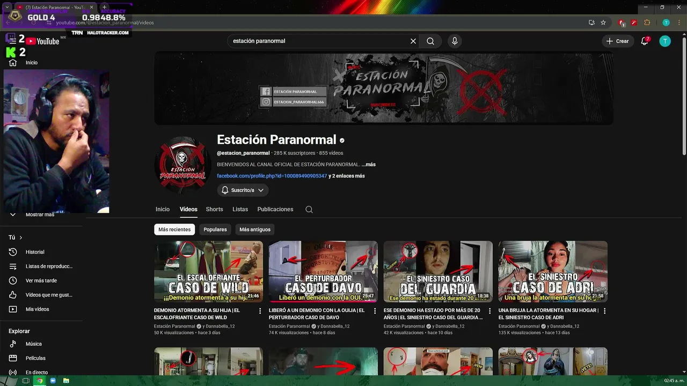Open video title UNA BRUJA LA ATORMENTA EN SU HOGAR
This screenshot has width=687, height=386.
549,314
